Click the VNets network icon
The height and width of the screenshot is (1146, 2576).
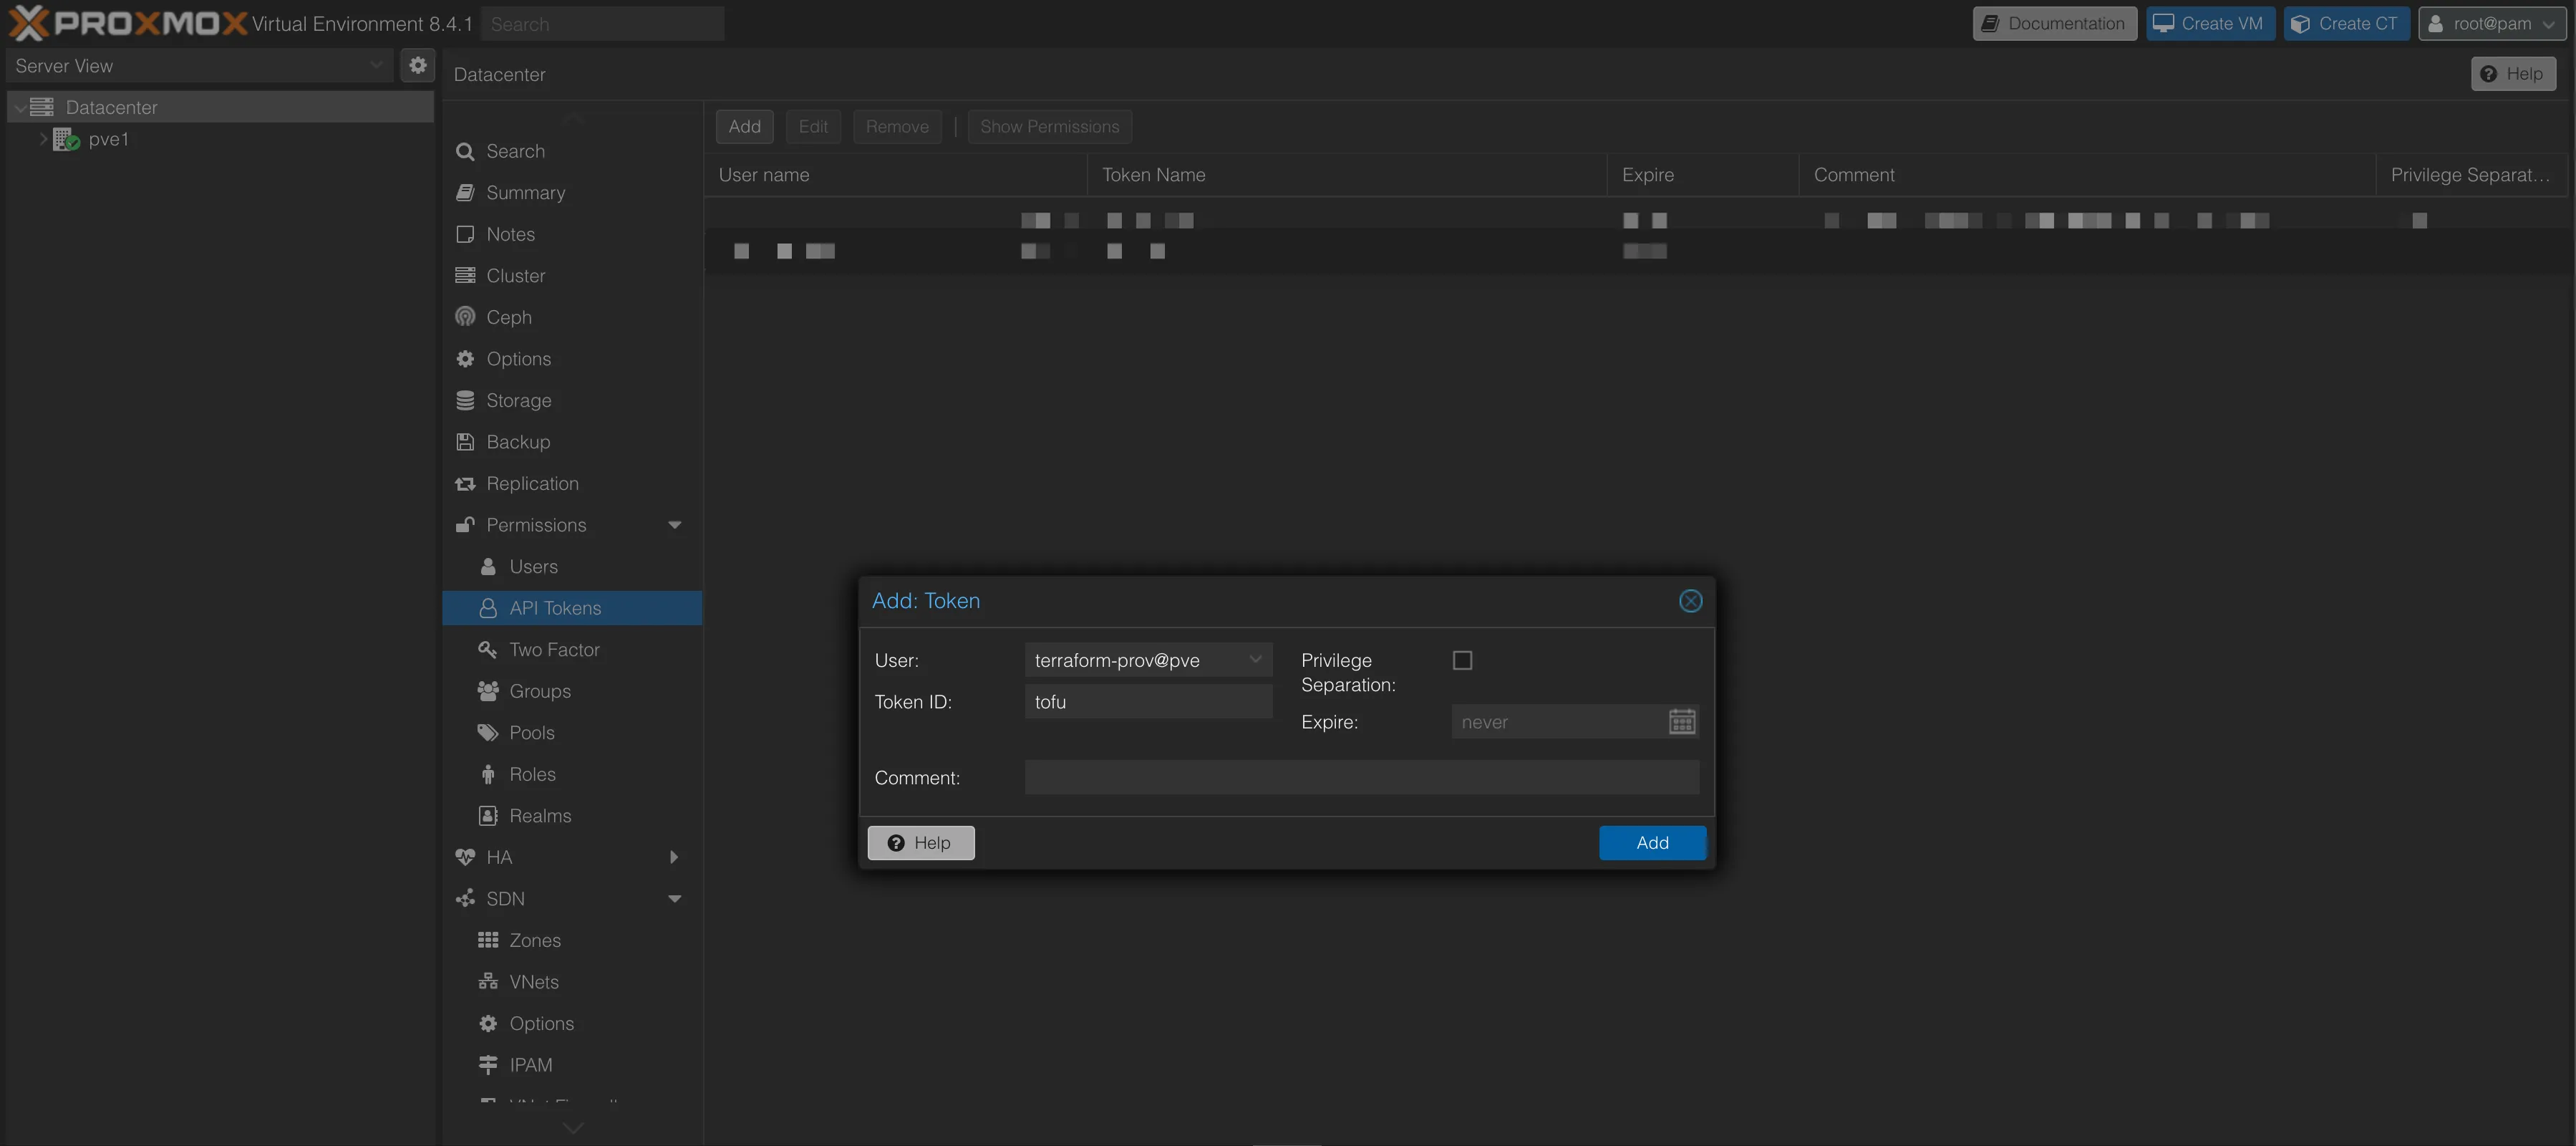tap(488, 981)
